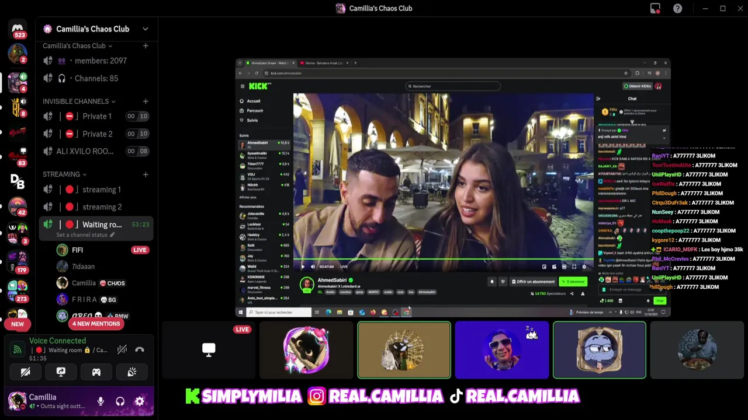Join the Private 1 voice channel
This screenshot has height=420, width=748.
click(96, 116)
